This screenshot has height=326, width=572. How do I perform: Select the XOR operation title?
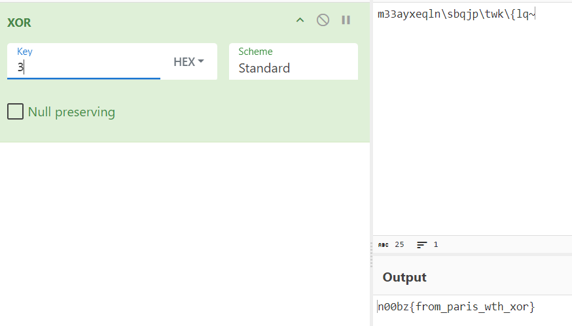tap(19, 23)
